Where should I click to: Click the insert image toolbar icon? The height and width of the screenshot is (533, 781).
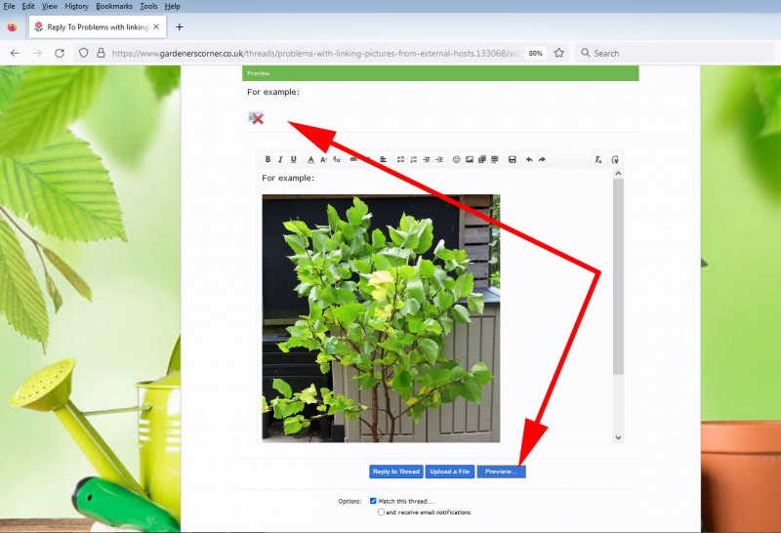click(x=470, y=159)
